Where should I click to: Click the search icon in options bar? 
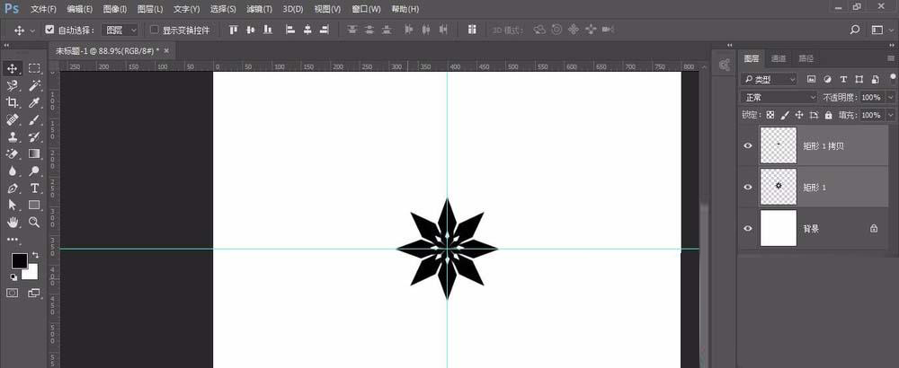[x=855, y=30]
